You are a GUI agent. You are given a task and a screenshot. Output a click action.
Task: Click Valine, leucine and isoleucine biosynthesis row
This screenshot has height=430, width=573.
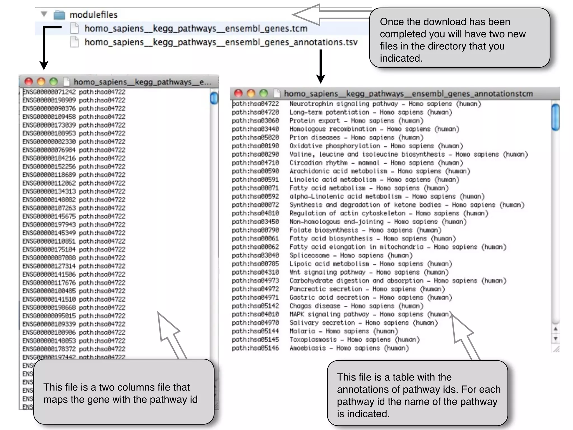pyautogui.click(x=380, y=154)
